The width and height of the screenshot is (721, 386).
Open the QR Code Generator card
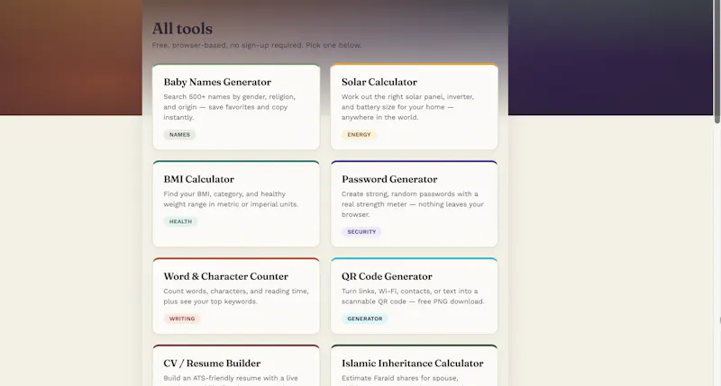tap(414, 296)
